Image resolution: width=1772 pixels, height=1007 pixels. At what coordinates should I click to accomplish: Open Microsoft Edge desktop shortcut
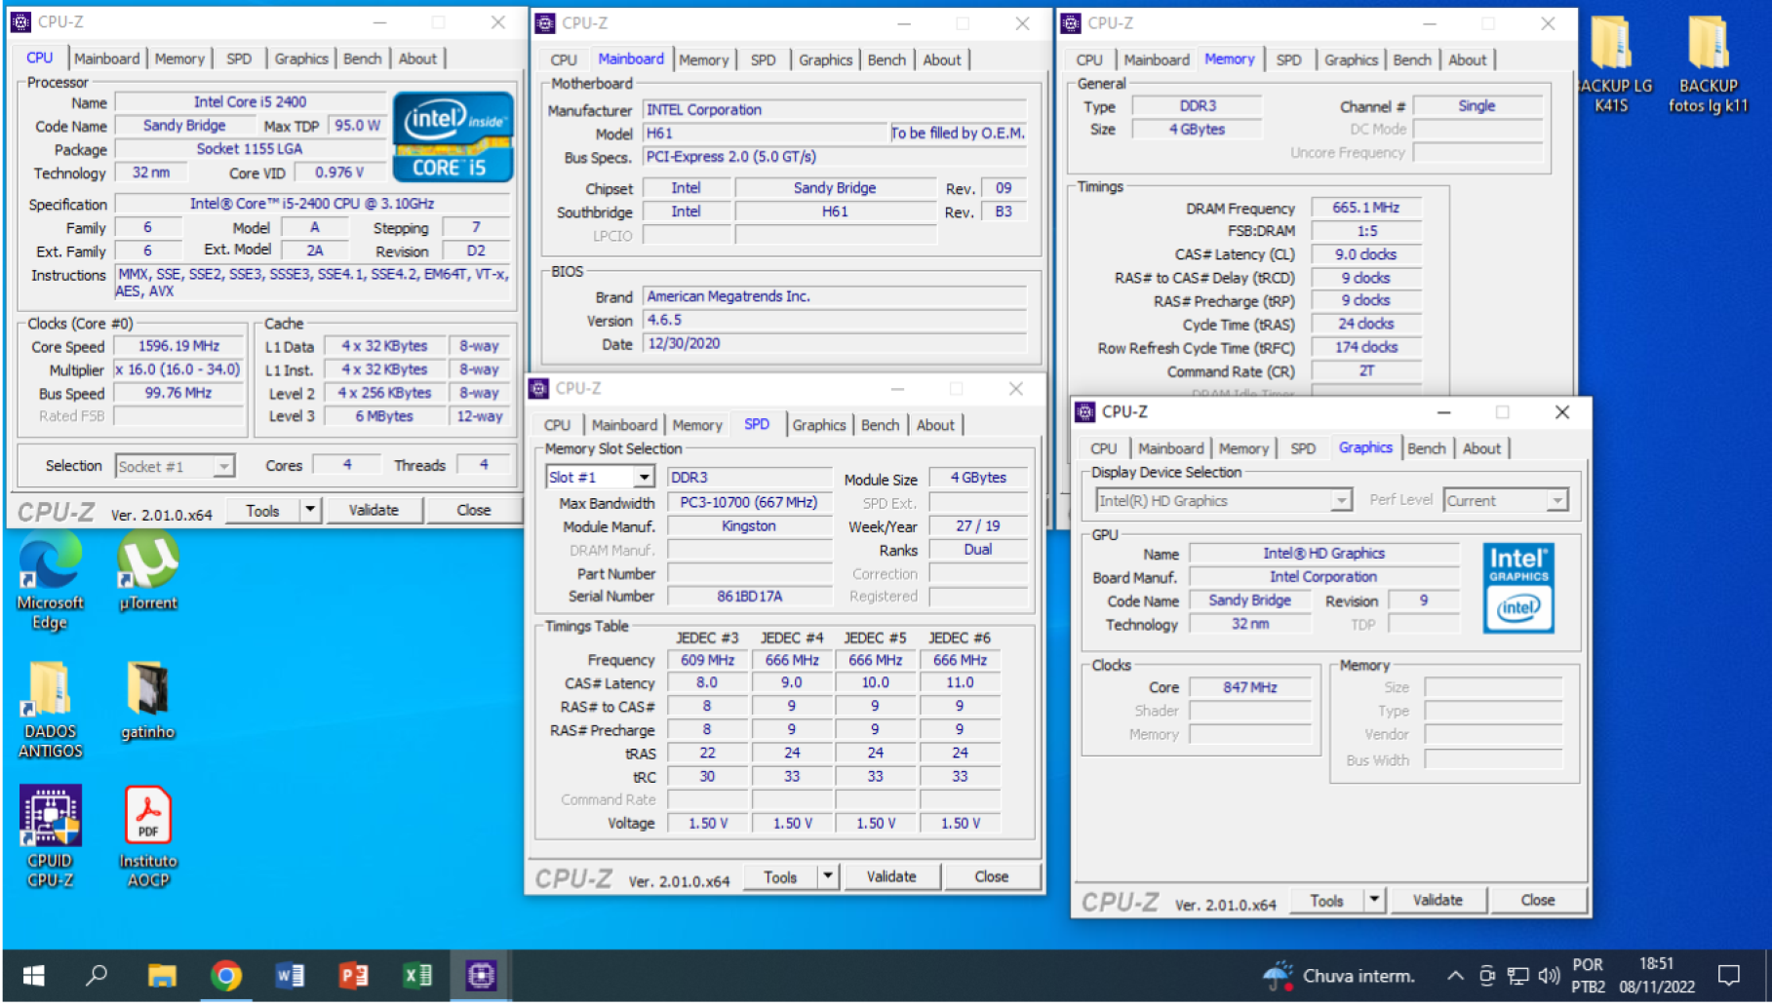click(50, 582)
